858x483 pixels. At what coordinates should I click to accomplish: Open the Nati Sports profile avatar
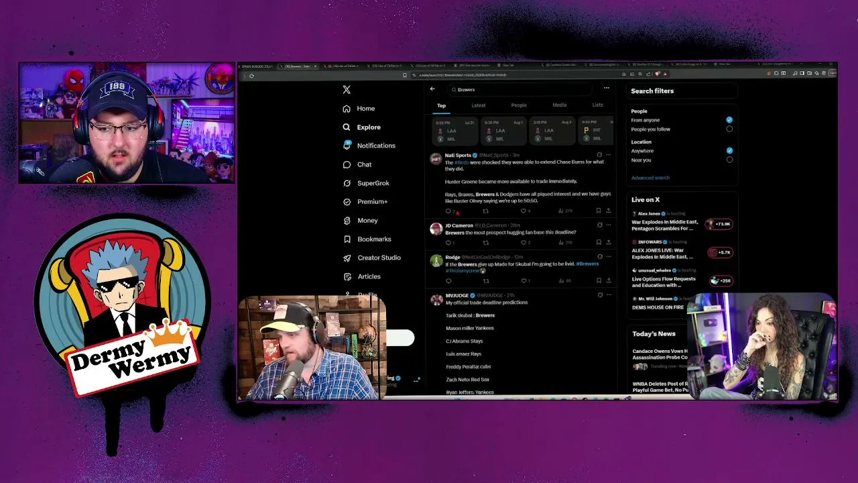[436, 159]
